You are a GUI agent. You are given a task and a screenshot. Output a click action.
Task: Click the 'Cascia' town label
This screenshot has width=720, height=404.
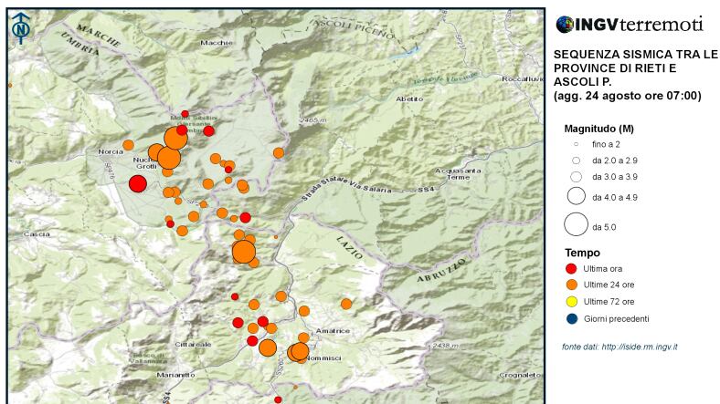(37, 234)
